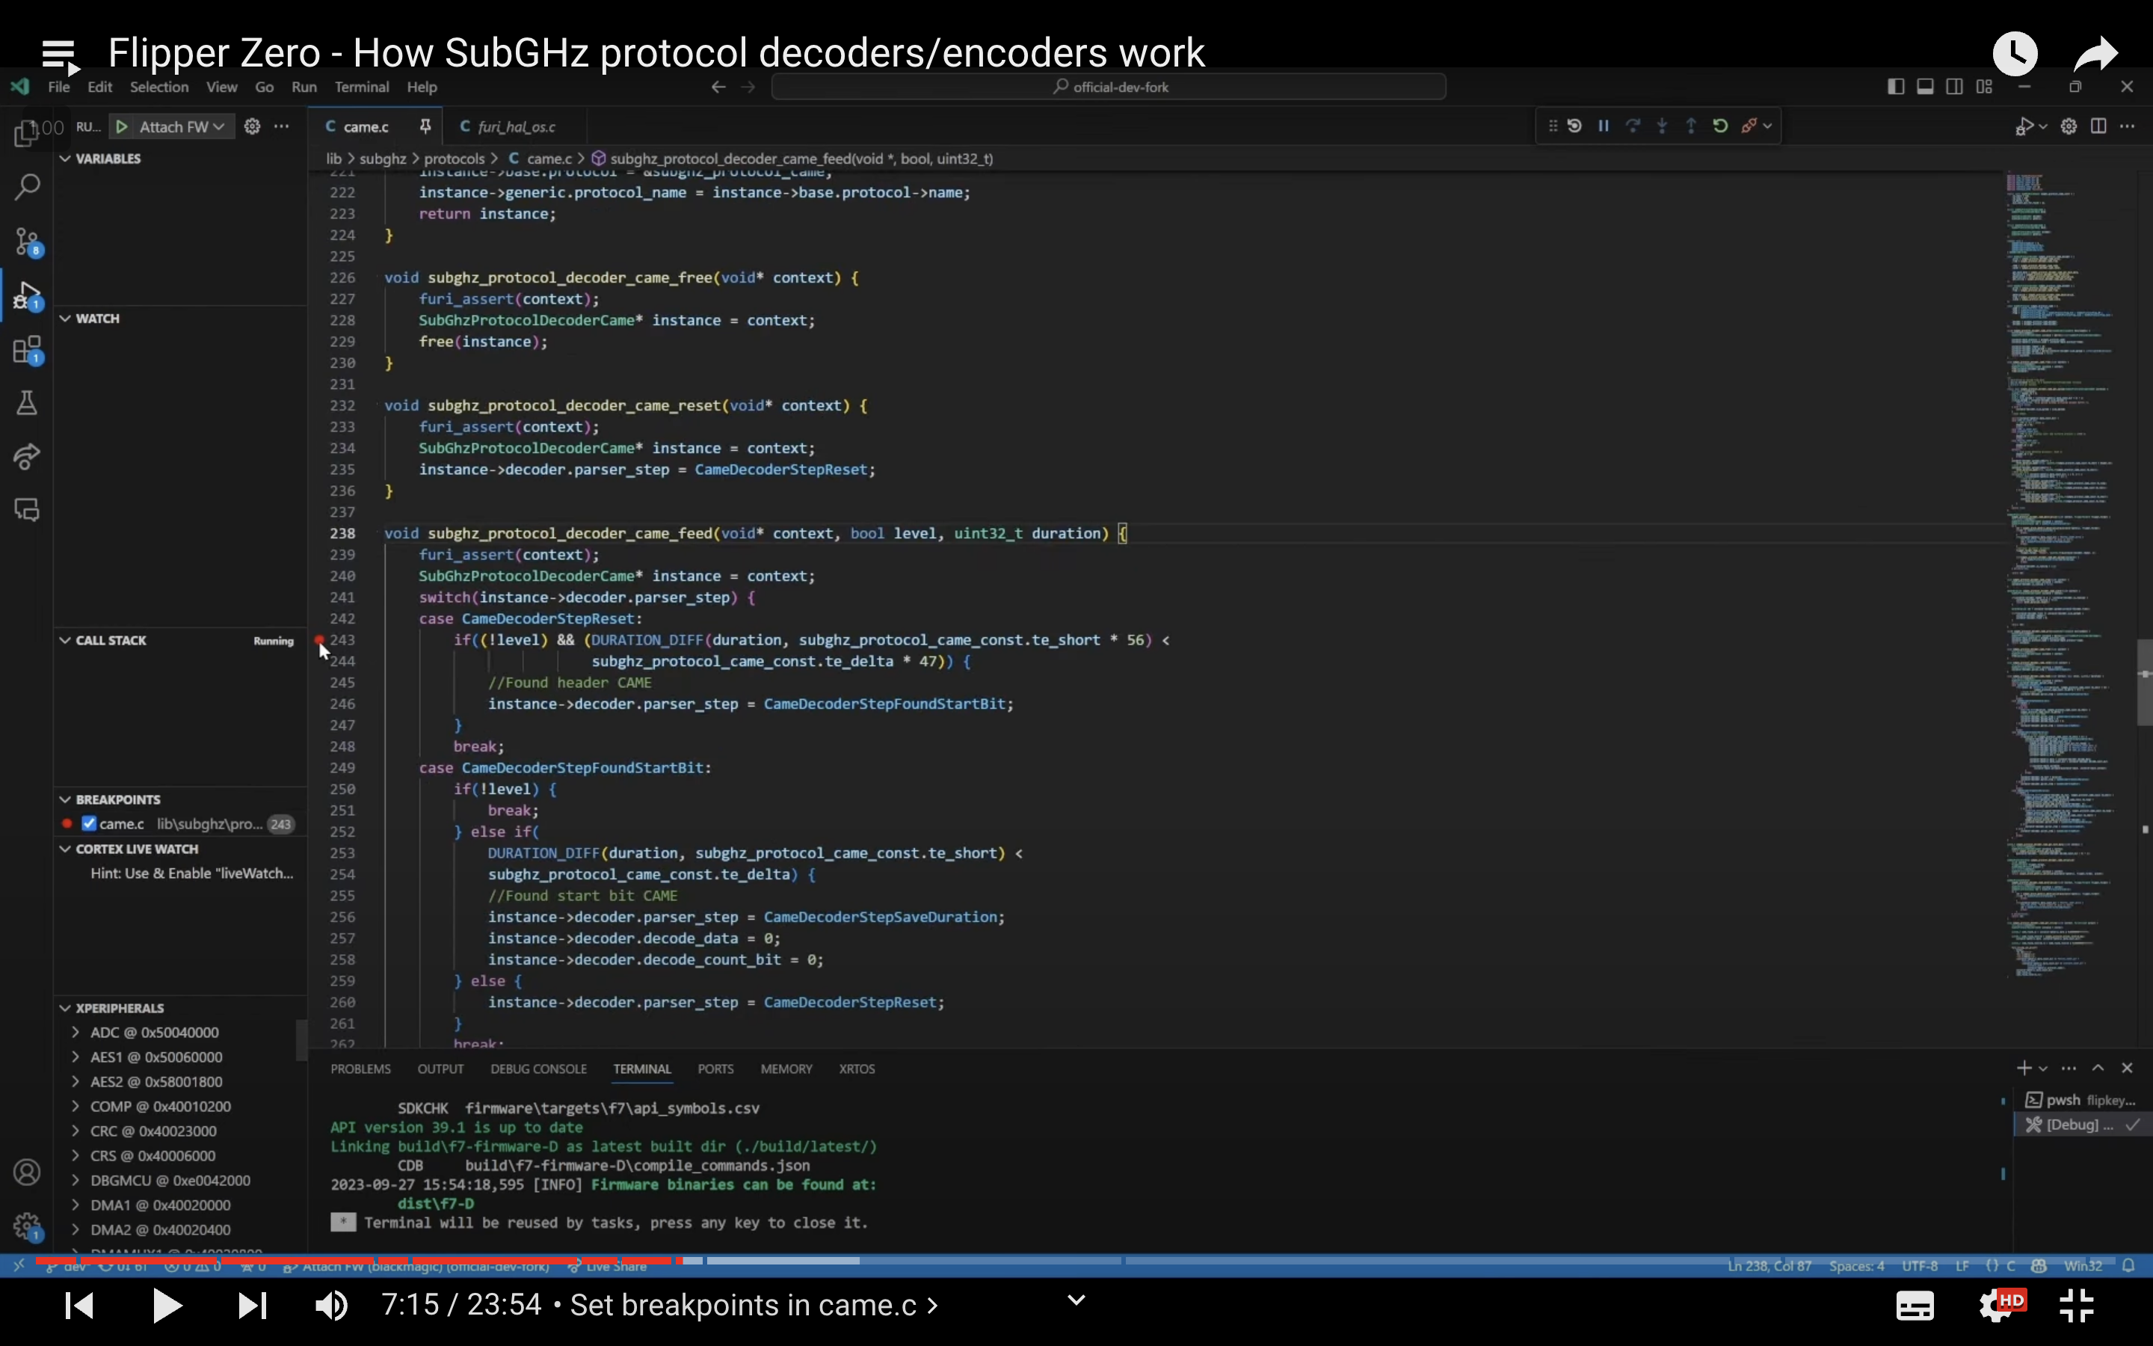Image resolution: width=2153 pixels, height=1346 pixels.
Task: Click the red progress marker on the video timeline
Action: point(680,1260)
